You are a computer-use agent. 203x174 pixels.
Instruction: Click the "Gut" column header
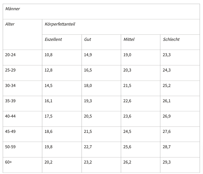pos(88,39)
